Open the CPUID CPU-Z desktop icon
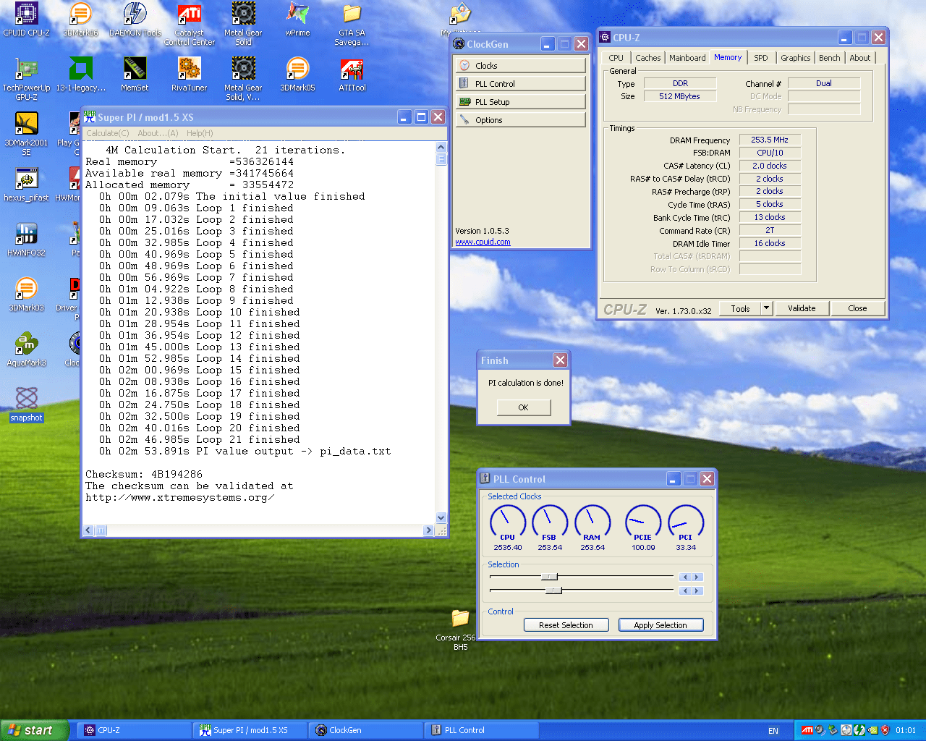 [26, 20]
